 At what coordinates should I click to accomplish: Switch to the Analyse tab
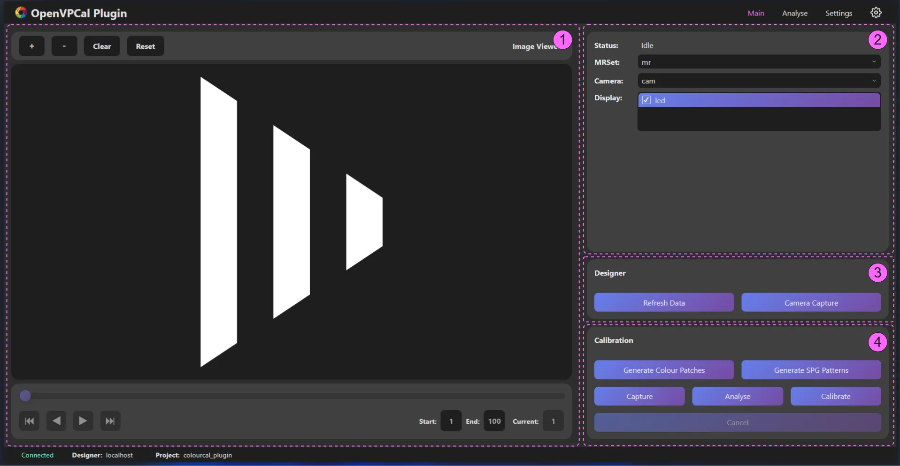(794, 13)
